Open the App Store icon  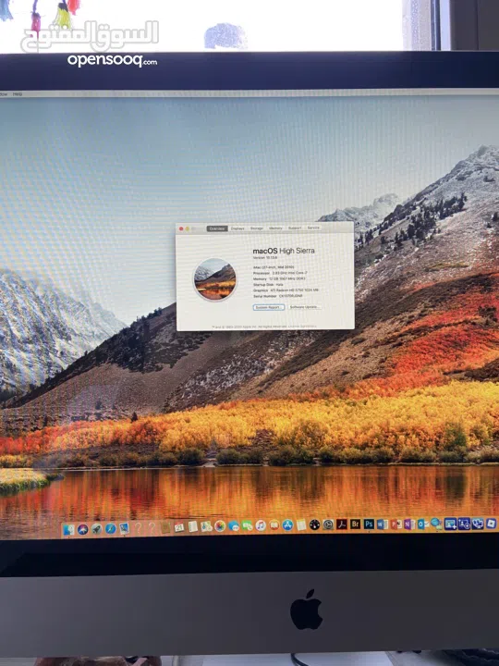[287, 525]
